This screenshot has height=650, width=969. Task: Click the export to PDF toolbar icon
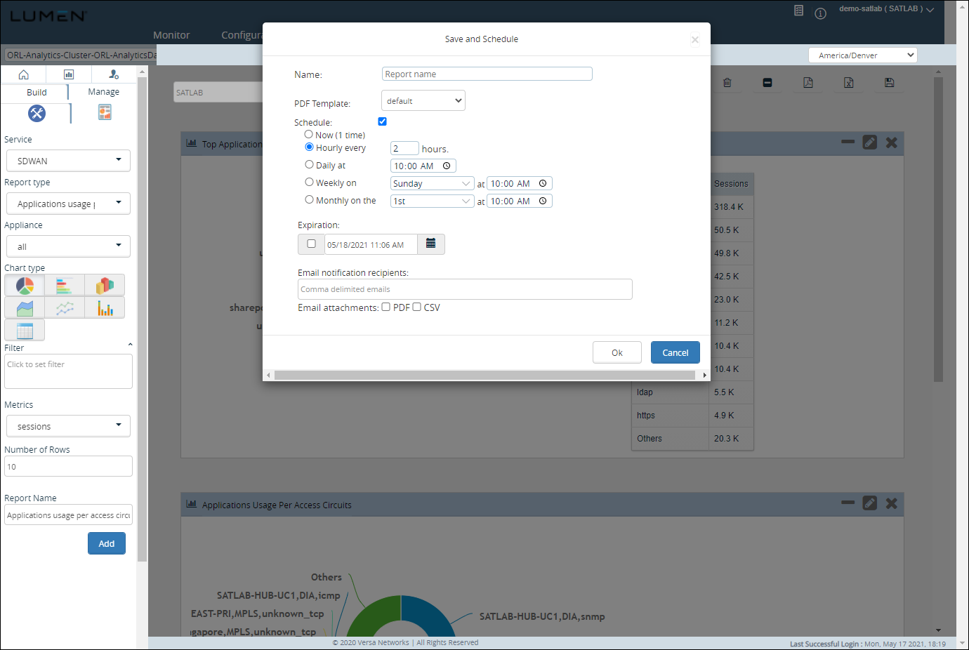(808, 83)
